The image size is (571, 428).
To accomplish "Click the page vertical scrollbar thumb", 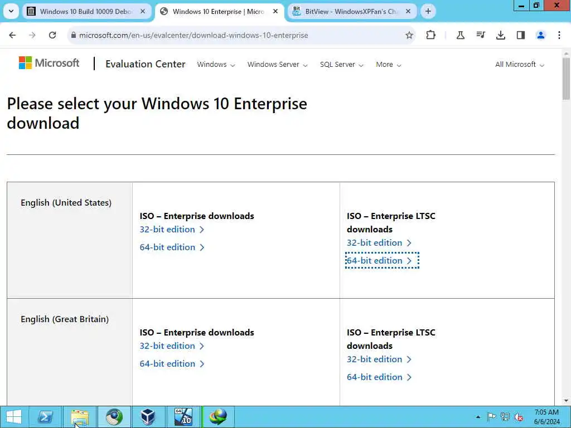I will pyautogui.click(x=566, y=78).
